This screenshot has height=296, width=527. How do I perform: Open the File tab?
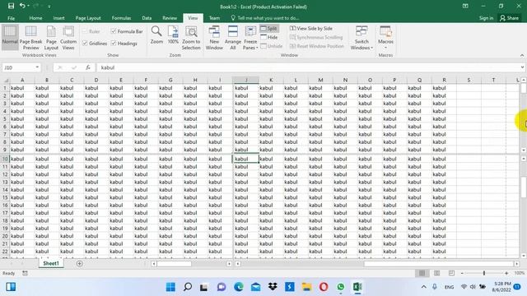tap(11, 18)
